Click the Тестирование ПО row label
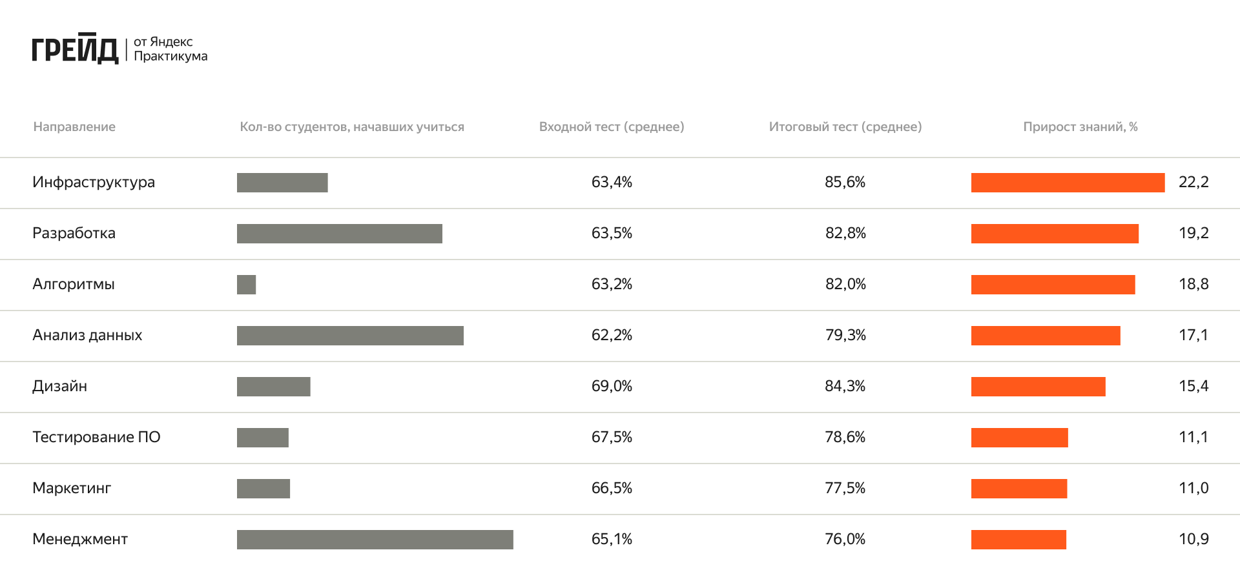 click(96, 437)
